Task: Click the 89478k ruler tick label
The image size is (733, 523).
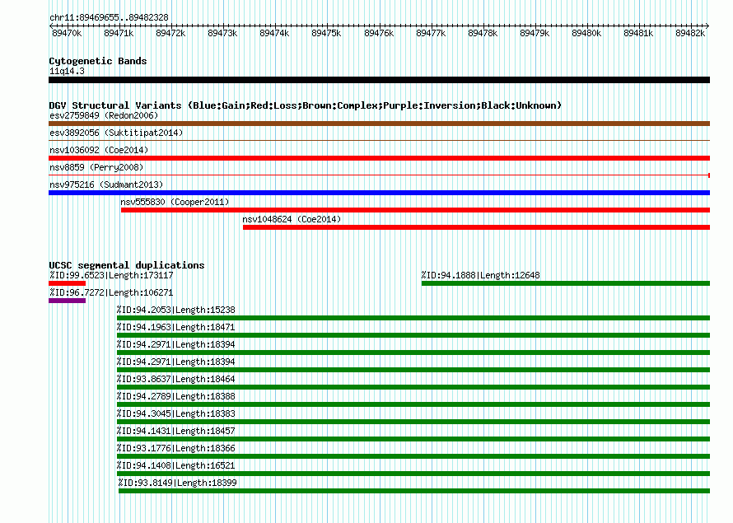Action: 483,33
